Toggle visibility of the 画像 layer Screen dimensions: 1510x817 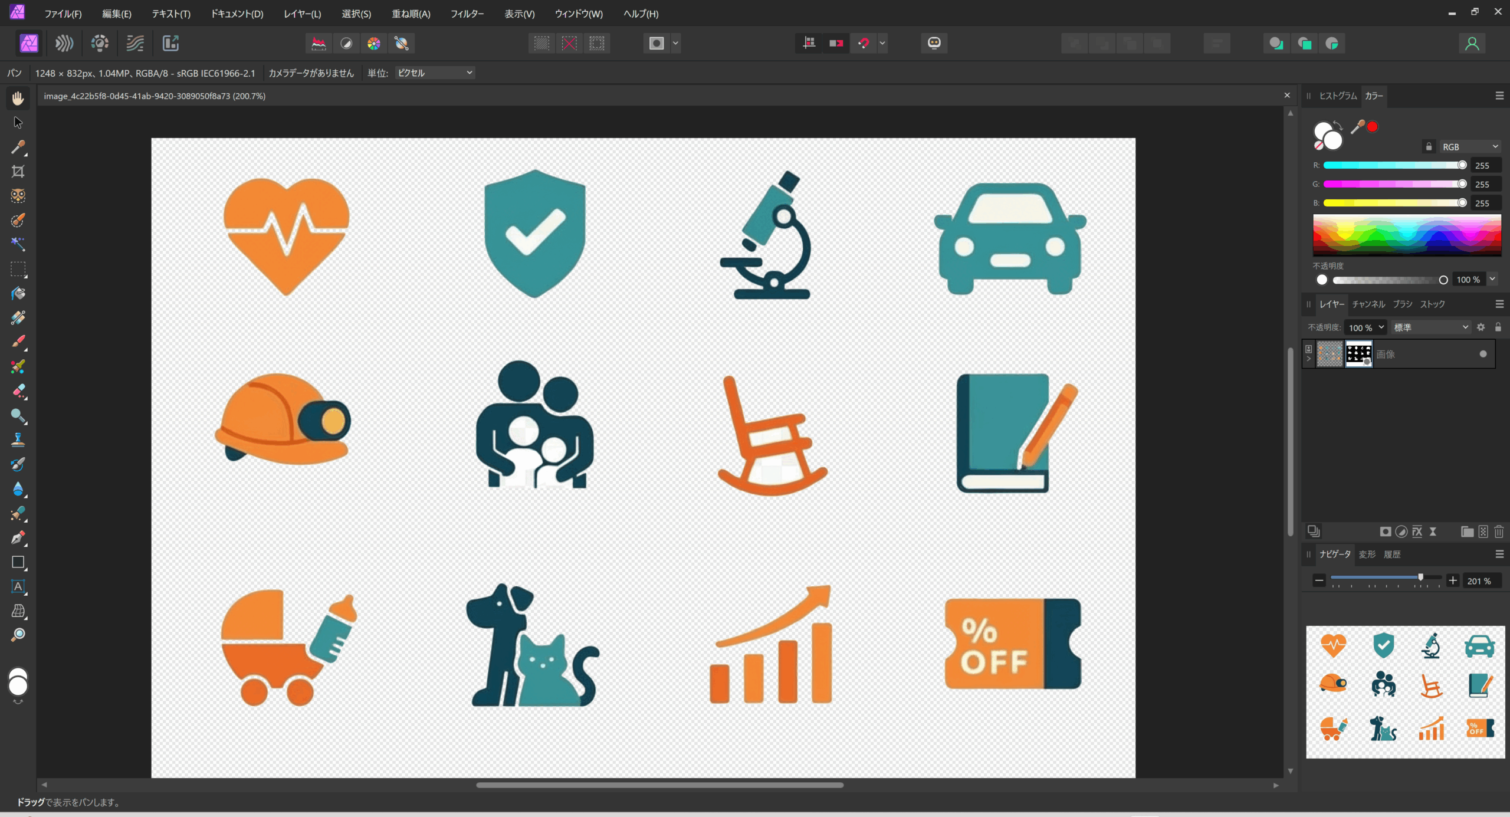pyautogui.click(x=1483, y=354)
